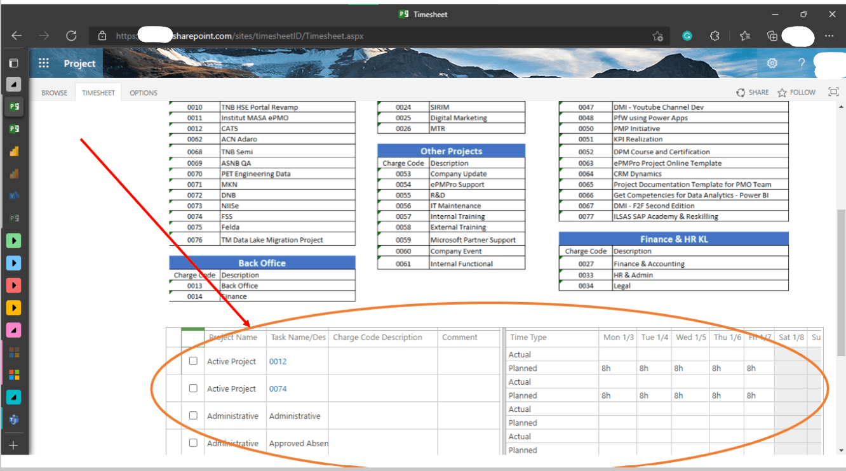Open the SharePoint app launcher waffle
Image resolution: width=846 pixels, height=471 pixels.
pos(44,63)
